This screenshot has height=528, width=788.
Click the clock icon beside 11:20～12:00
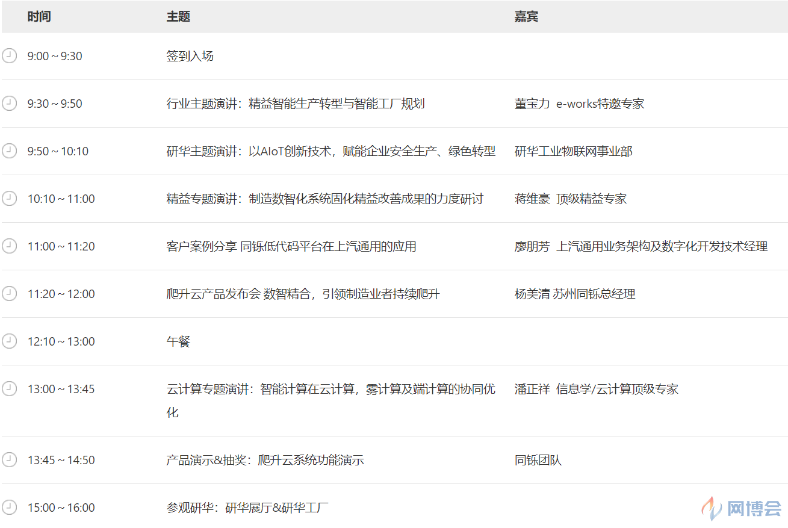click(9, 294)
